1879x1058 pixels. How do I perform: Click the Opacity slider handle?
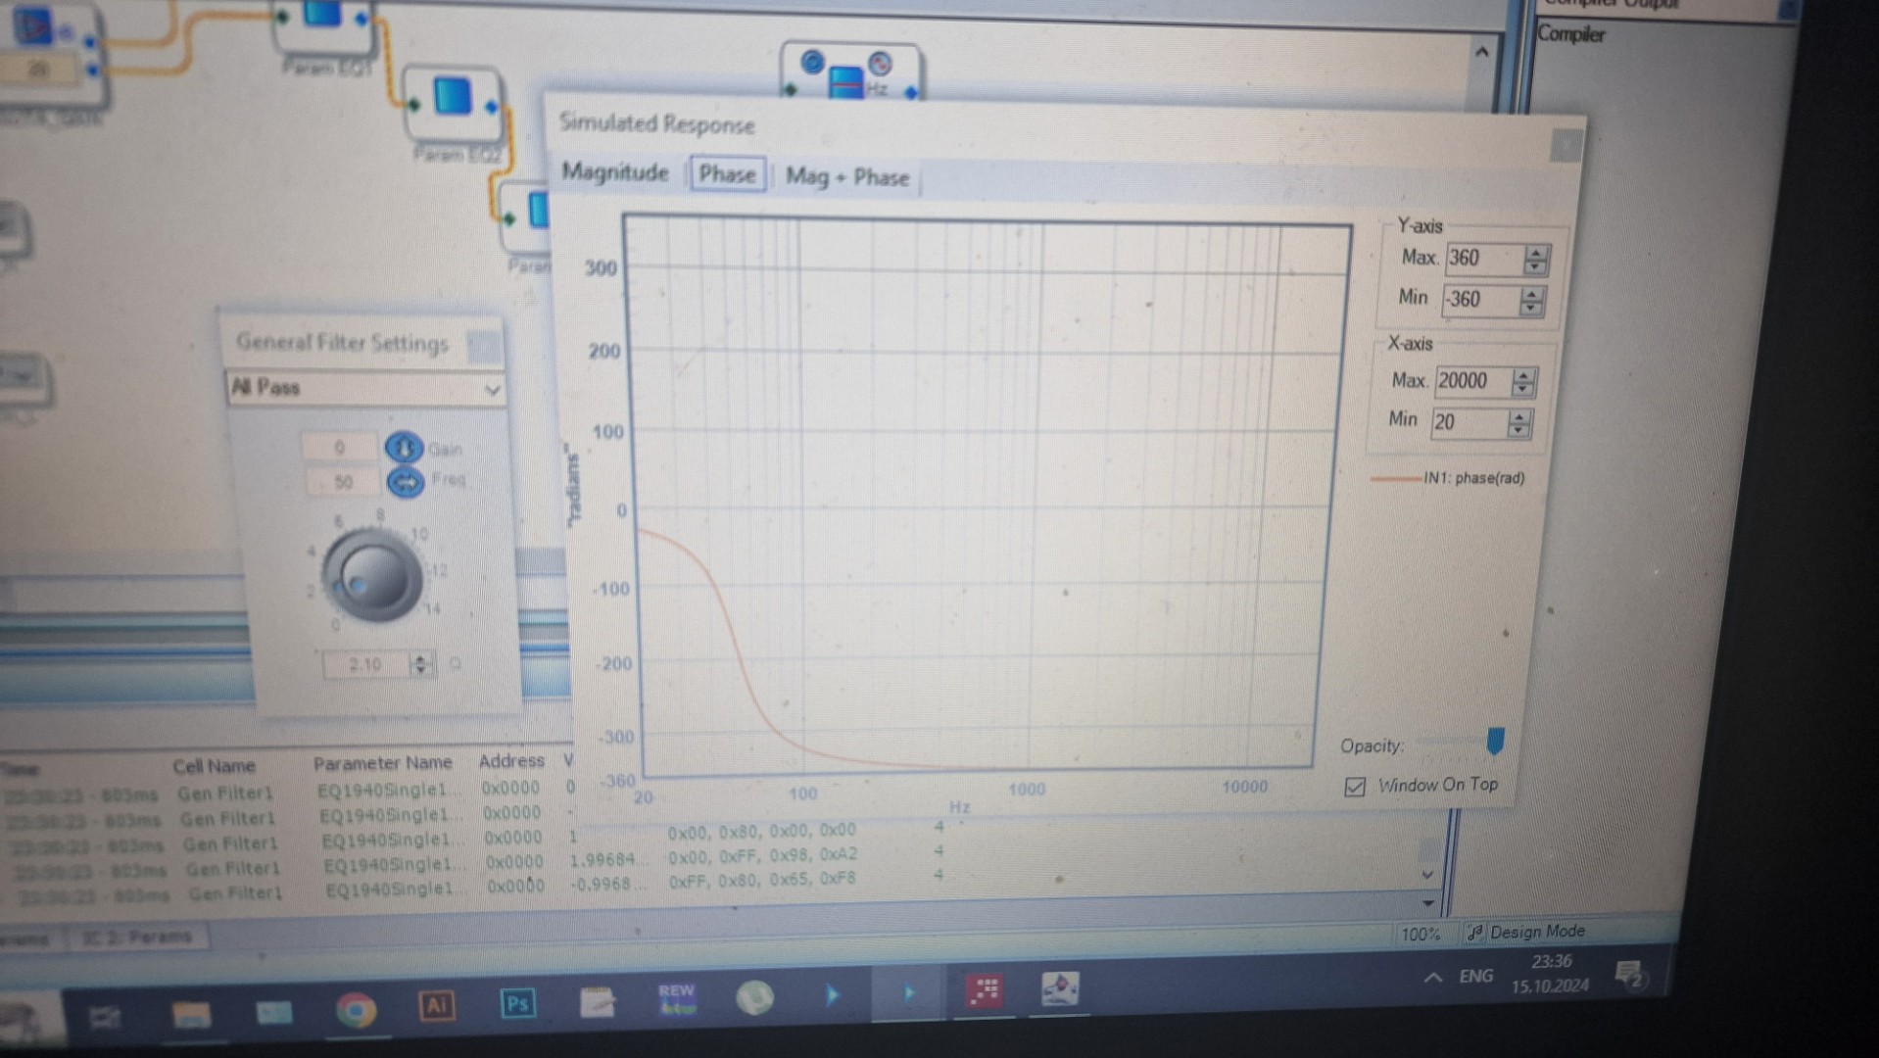(1494, 742)
